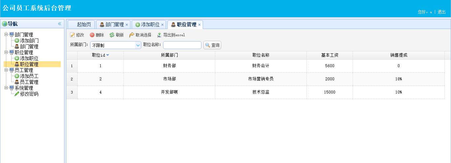Click the 查询 search button
This screenshot has height=163, width=451.
tap(212, 45)
